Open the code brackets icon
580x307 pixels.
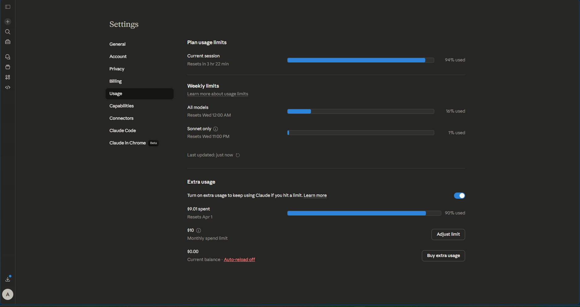pos(8,87)
